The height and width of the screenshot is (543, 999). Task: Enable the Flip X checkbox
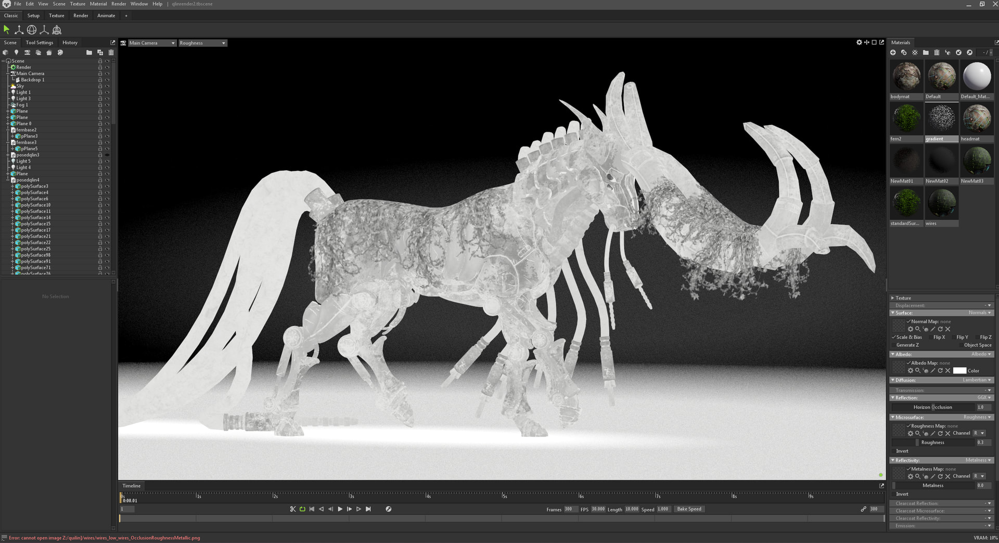click(x=930, y=337)
